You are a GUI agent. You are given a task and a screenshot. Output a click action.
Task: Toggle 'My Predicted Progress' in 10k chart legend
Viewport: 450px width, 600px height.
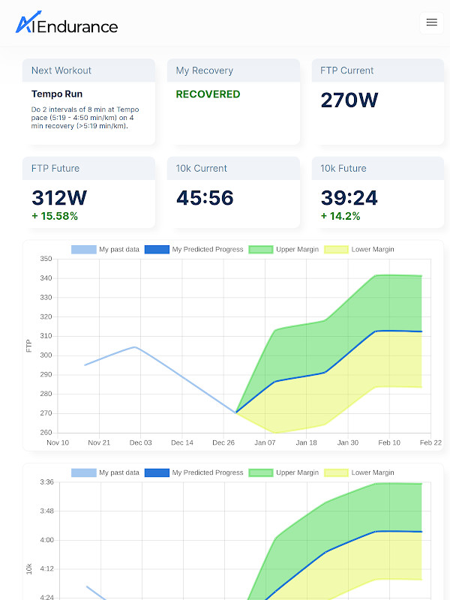click(193, 472)
